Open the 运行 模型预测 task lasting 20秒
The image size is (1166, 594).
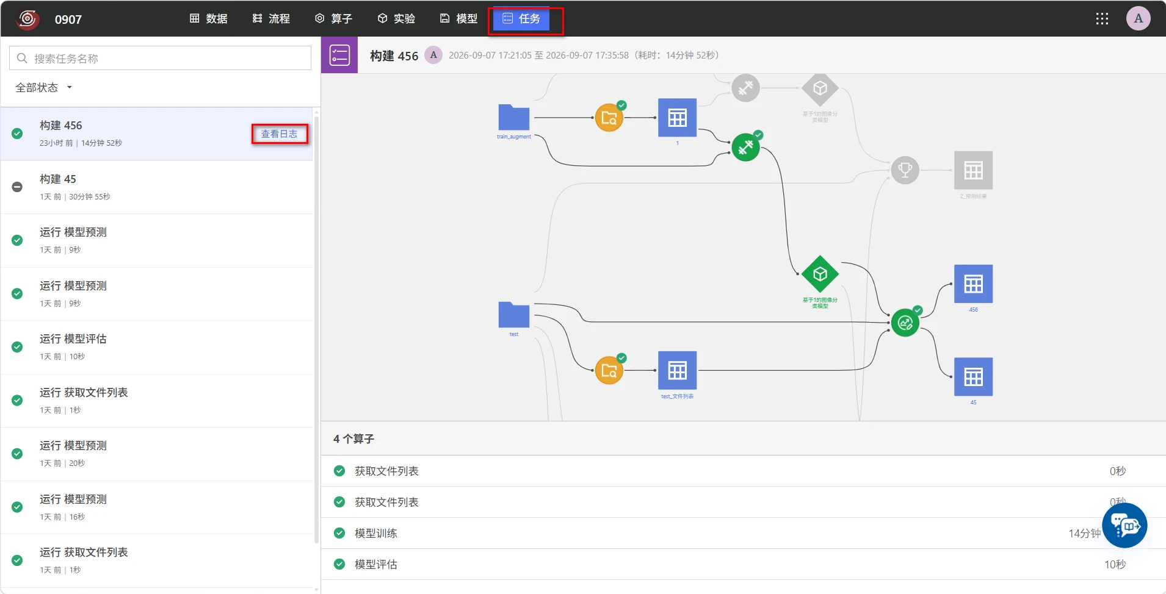(157, 454)
